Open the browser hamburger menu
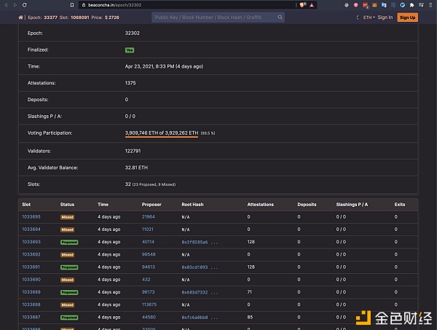The image size is (437, 330). pos(430,4)
